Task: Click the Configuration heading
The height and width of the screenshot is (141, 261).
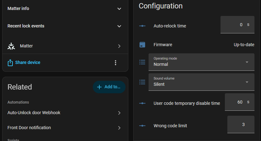Action: click(161, 6)
